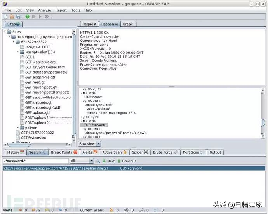Open the Break Points tab
Image resolution: width=268 pixels, height=214 pixels.
(x=64, y=152)
